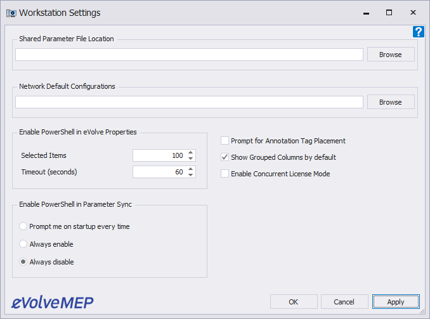
Task: Click the Shared Parameter File Location field
Action: tap(189, 55)
